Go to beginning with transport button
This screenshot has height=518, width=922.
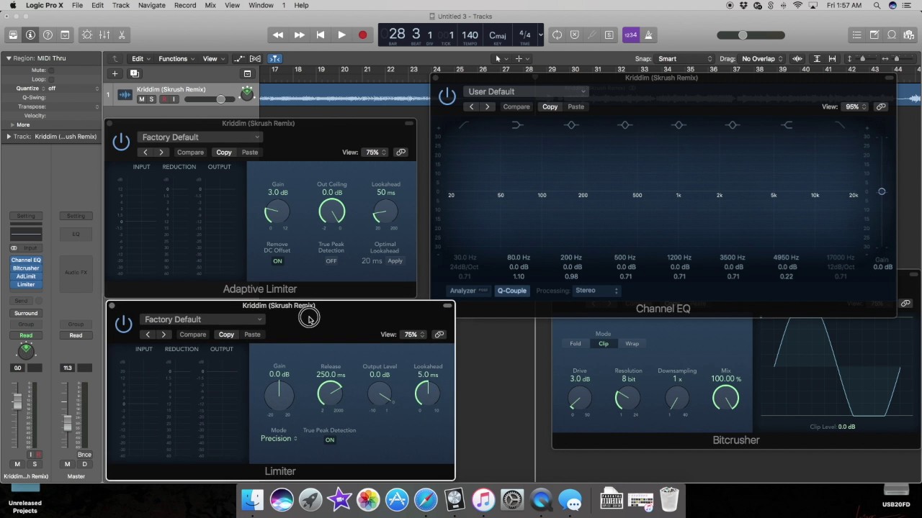click(x=320, y=35)
